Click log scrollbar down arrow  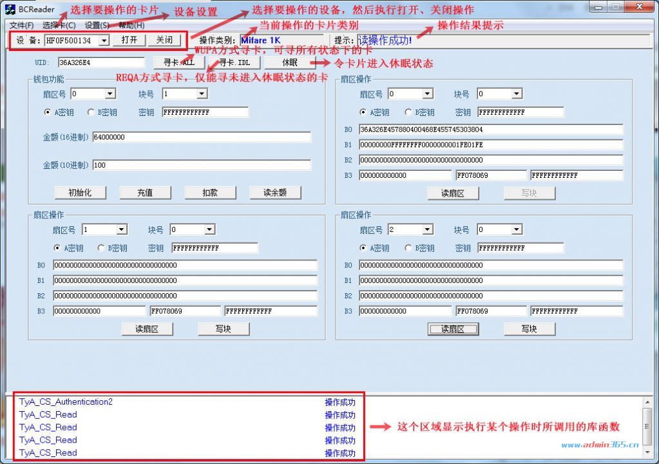click(647, 451)
